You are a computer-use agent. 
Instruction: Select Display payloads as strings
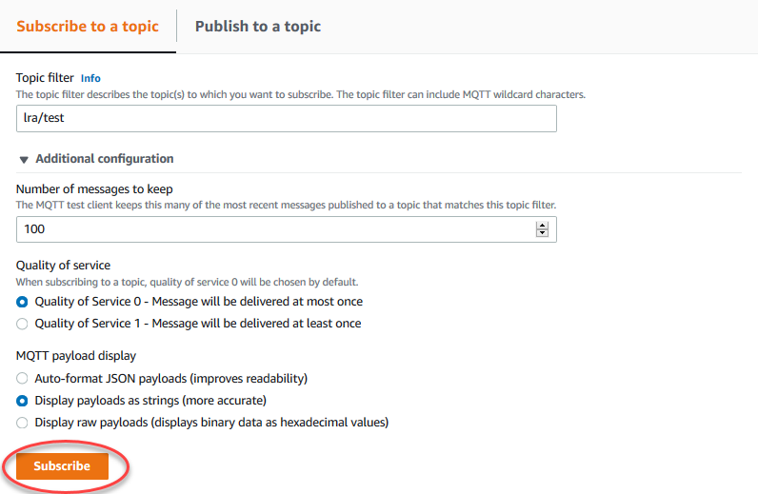point(23,401)
